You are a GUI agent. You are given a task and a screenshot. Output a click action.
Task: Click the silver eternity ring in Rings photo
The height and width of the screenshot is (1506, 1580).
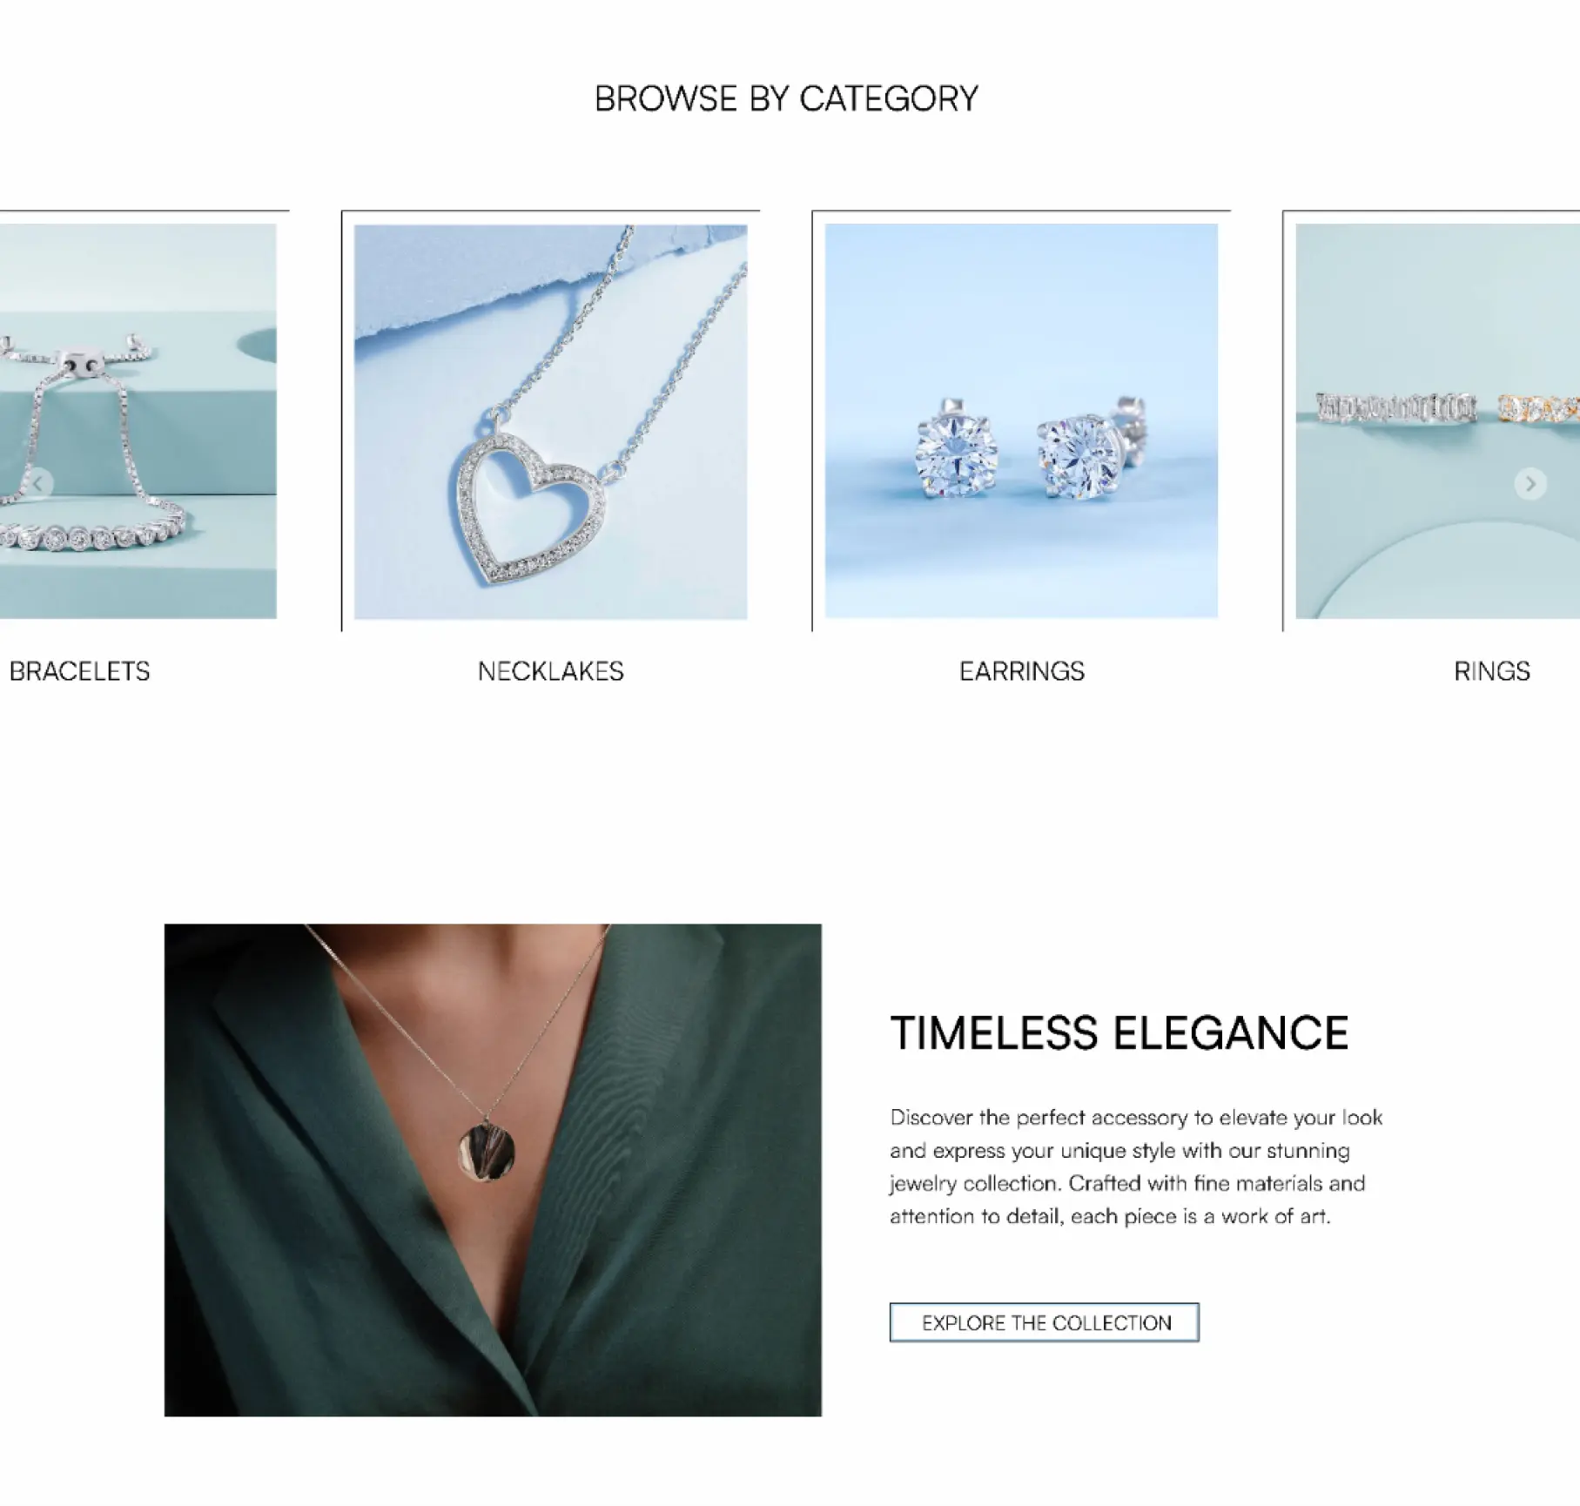point(1395,407)
